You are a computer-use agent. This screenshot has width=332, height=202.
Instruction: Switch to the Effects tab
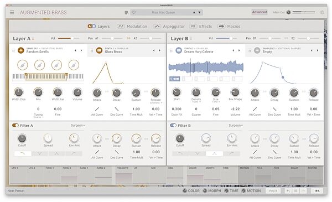pyautogui.click(x=200, y=26)
